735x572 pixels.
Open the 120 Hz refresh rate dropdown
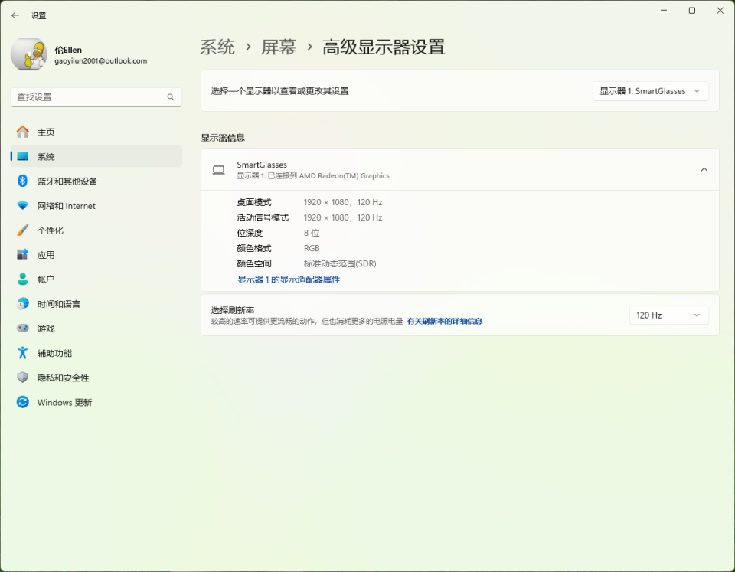tap(668, 315)
